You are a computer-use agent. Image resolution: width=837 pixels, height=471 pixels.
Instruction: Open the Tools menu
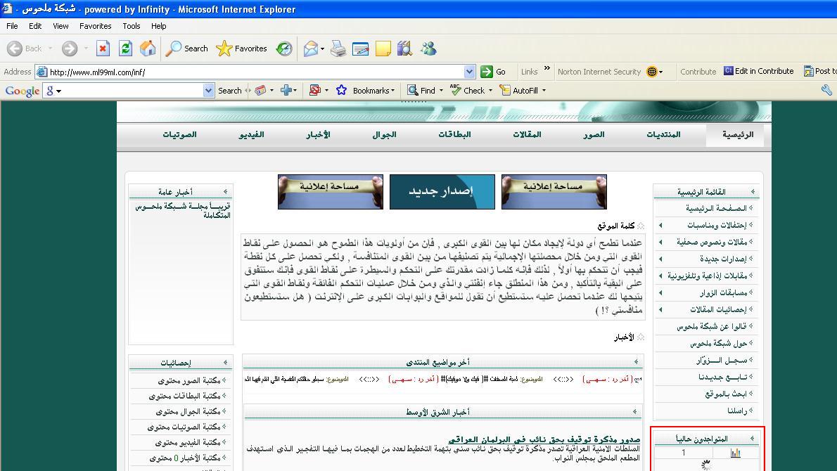132,26
